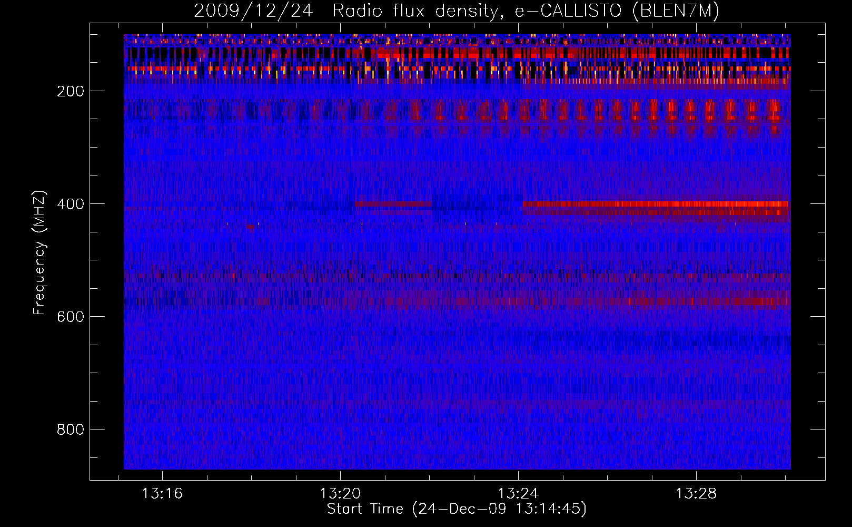Click the 13:16 time tick label
Viewport: 852px width, 527px height.
click(x=162, y=494)
